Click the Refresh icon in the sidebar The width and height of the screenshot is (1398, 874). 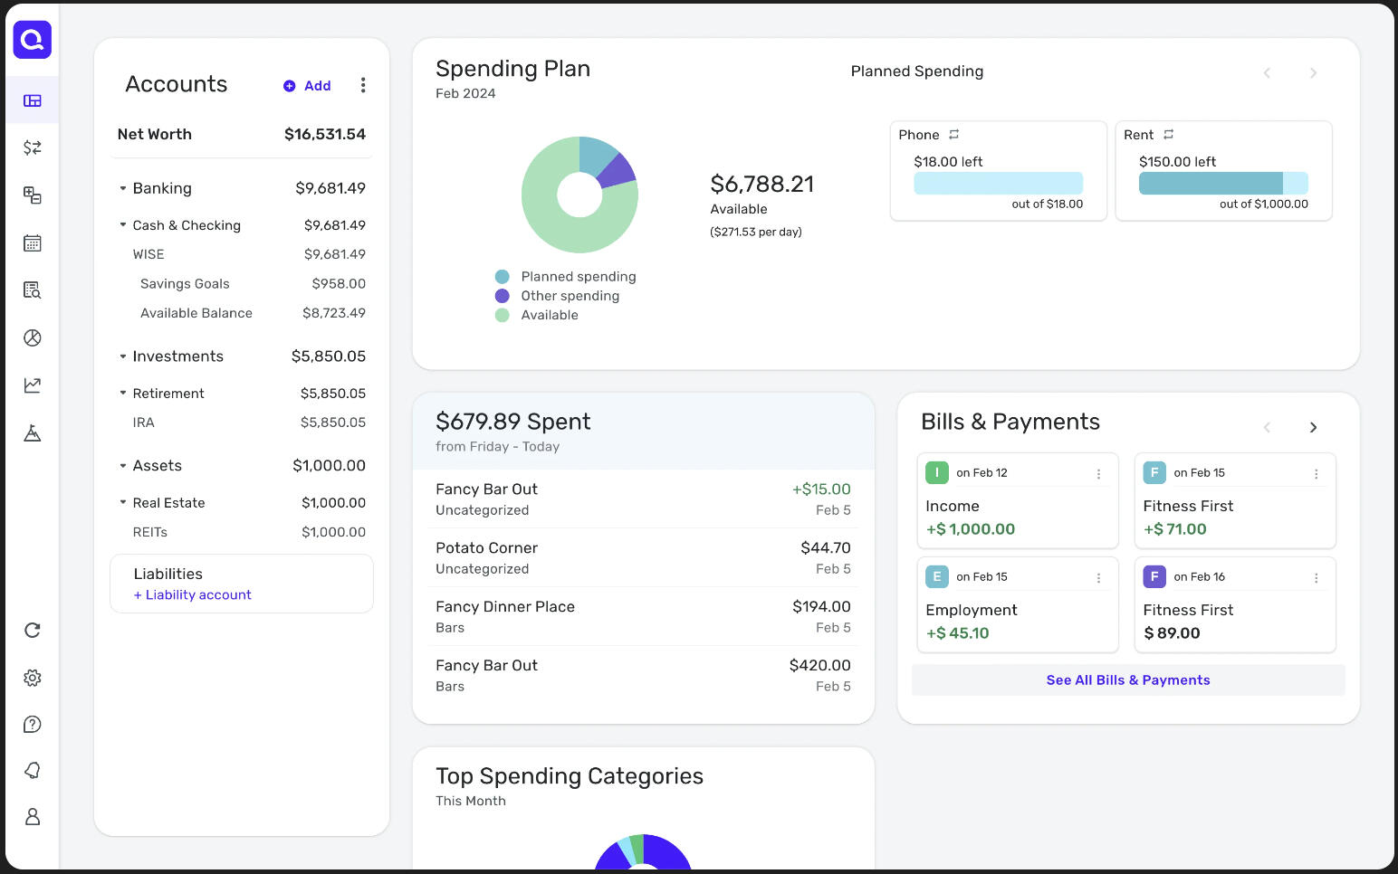[x=32, y=630]
